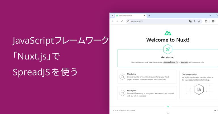Click the <NuxtWelcome /> code label
This screenshot has width=218, height=114.
pyautogui.click(x=170, y=62)
